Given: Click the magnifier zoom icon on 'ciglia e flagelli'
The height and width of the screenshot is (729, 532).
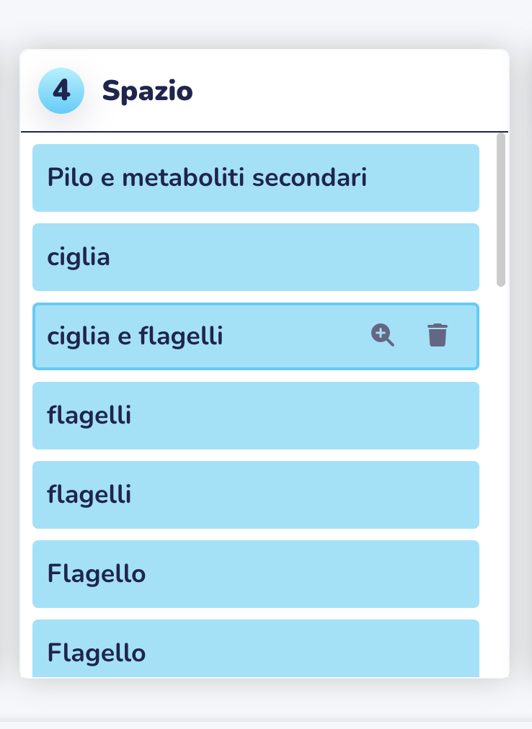Looking at the screenshot, I should point(383,335).
